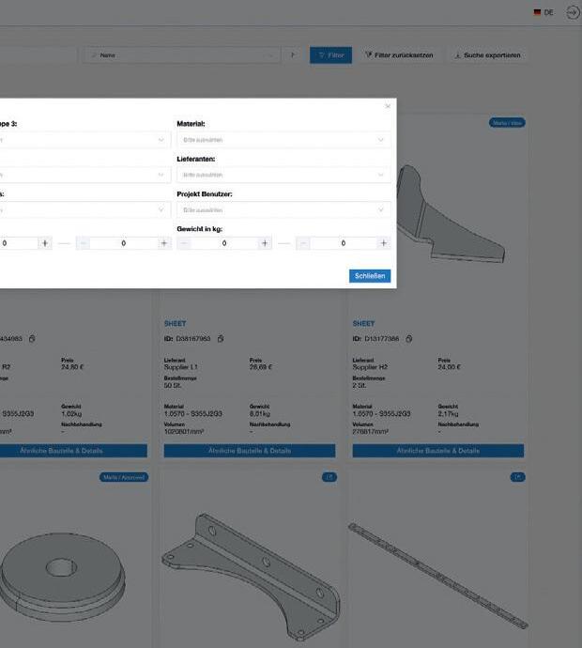Decrease minimum Gewicht in kg with minus
Screen dimensions: 582x648
(x=184, y=243)
